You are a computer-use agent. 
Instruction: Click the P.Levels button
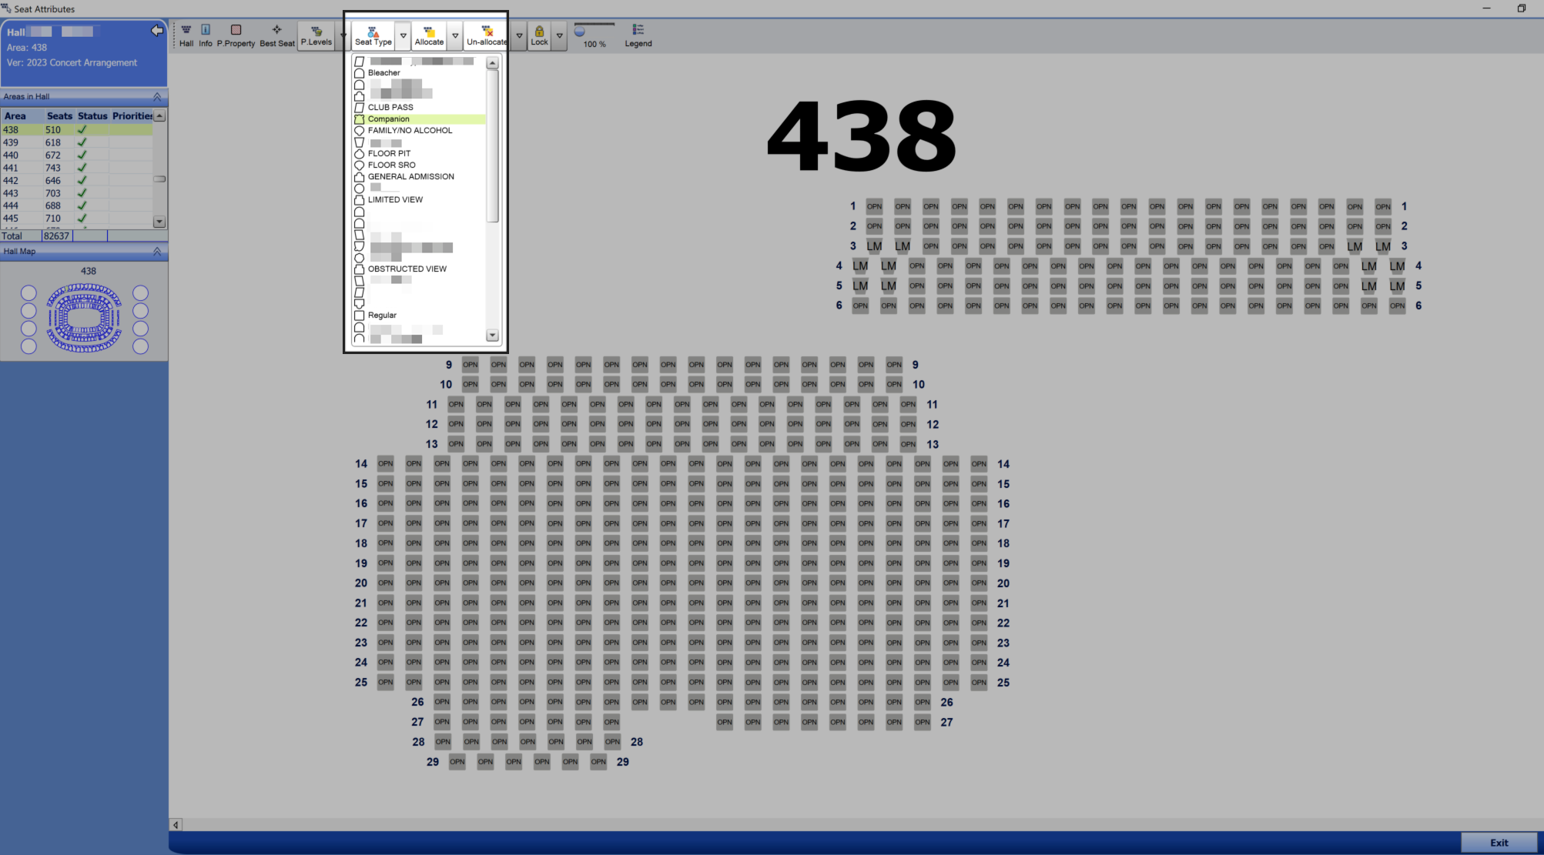(317, 35)
